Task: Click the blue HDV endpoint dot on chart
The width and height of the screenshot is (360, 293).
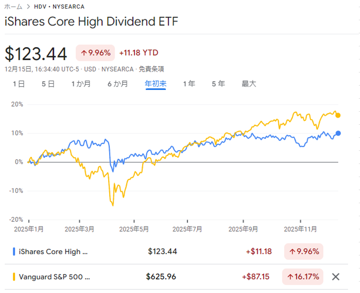Action: [x=338, y=133]
